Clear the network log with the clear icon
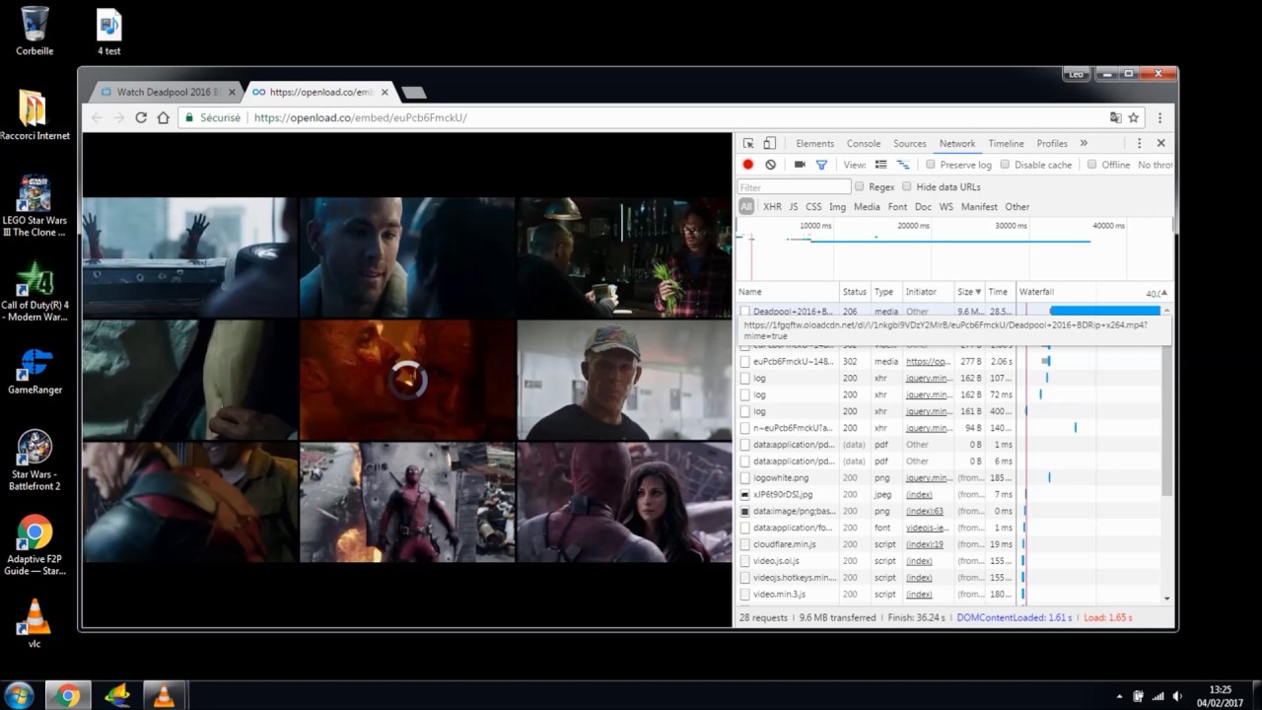The width and height of the screenshot is (1262, 710). coord(770,165)
